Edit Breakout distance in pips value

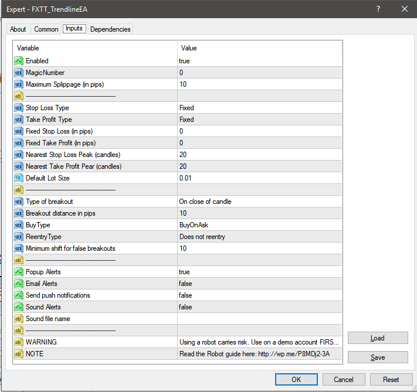tap(260, 213)
